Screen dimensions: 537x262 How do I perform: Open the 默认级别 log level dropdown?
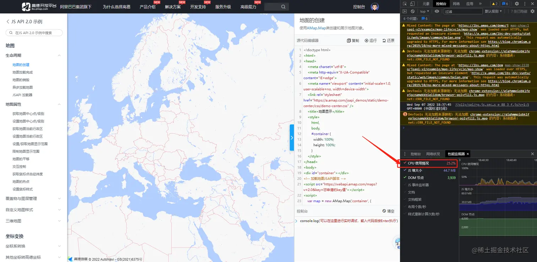click(x=493, y=11)
